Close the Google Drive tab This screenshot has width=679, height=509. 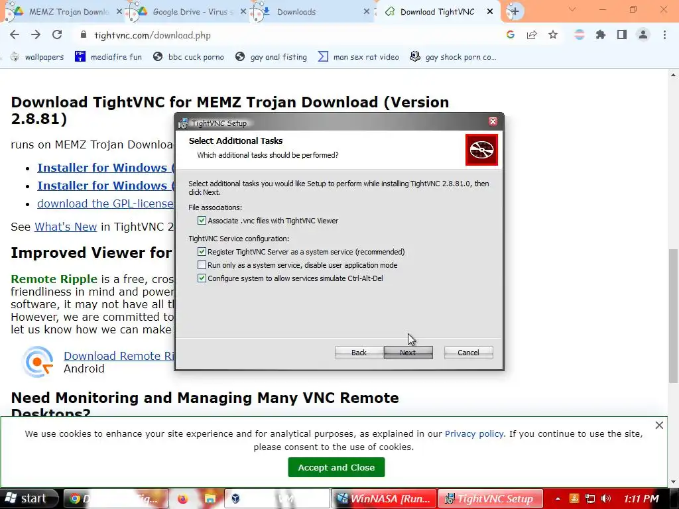coord(243,12)
